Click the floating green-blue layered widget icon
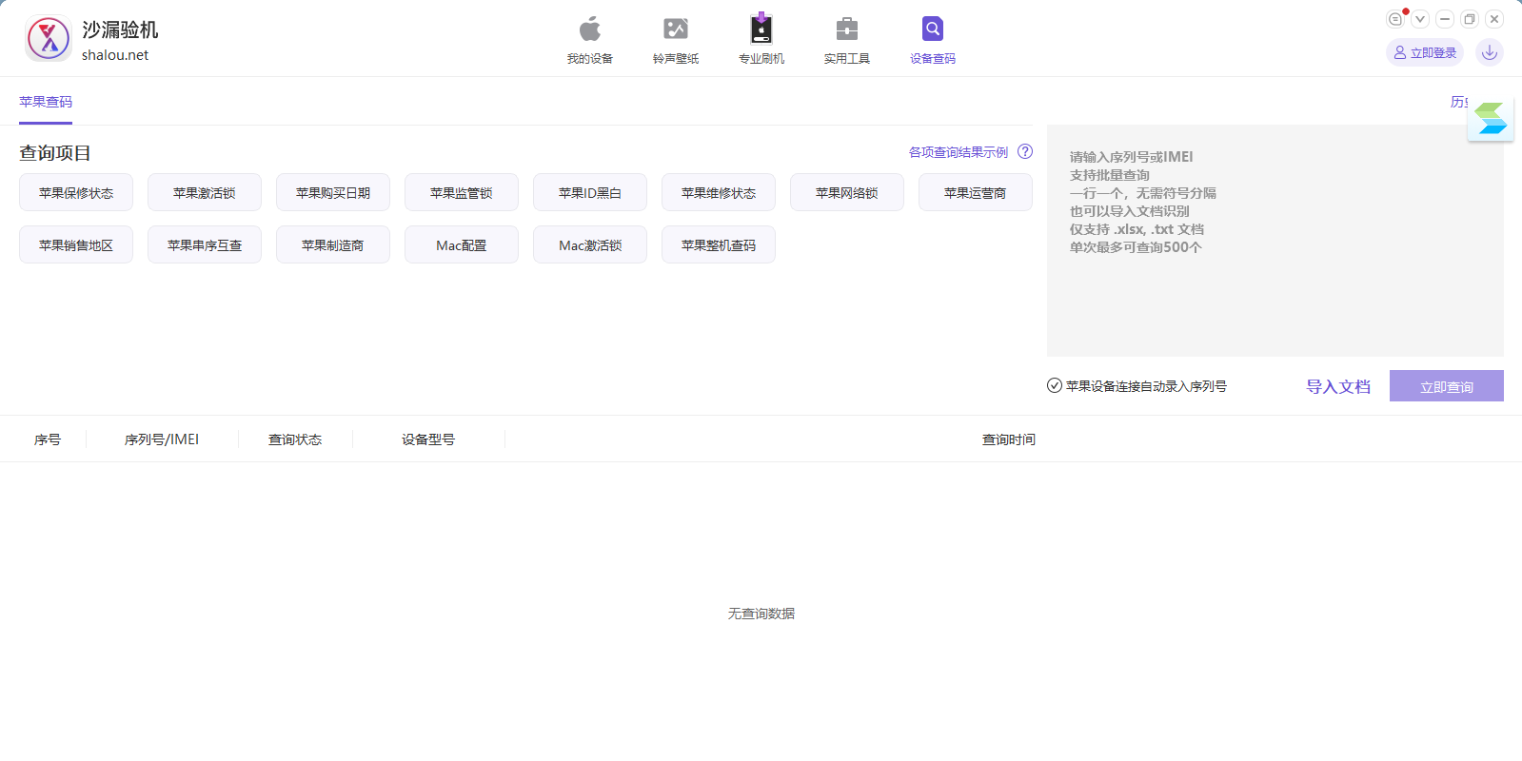This screenshot has height=761, width=1522. tap(1491, 119)
